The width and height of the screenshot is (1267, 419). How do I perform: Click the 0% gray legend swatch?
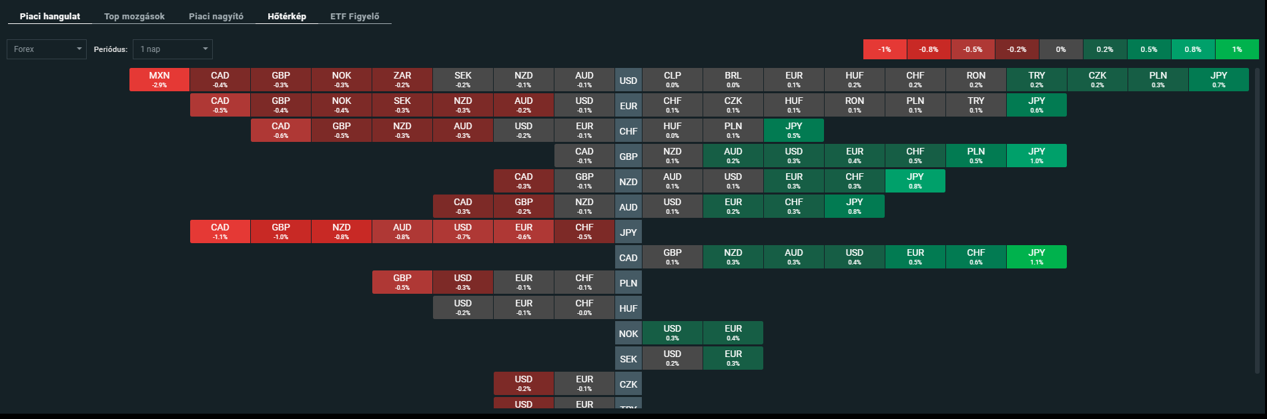[x=1061, y=49]
